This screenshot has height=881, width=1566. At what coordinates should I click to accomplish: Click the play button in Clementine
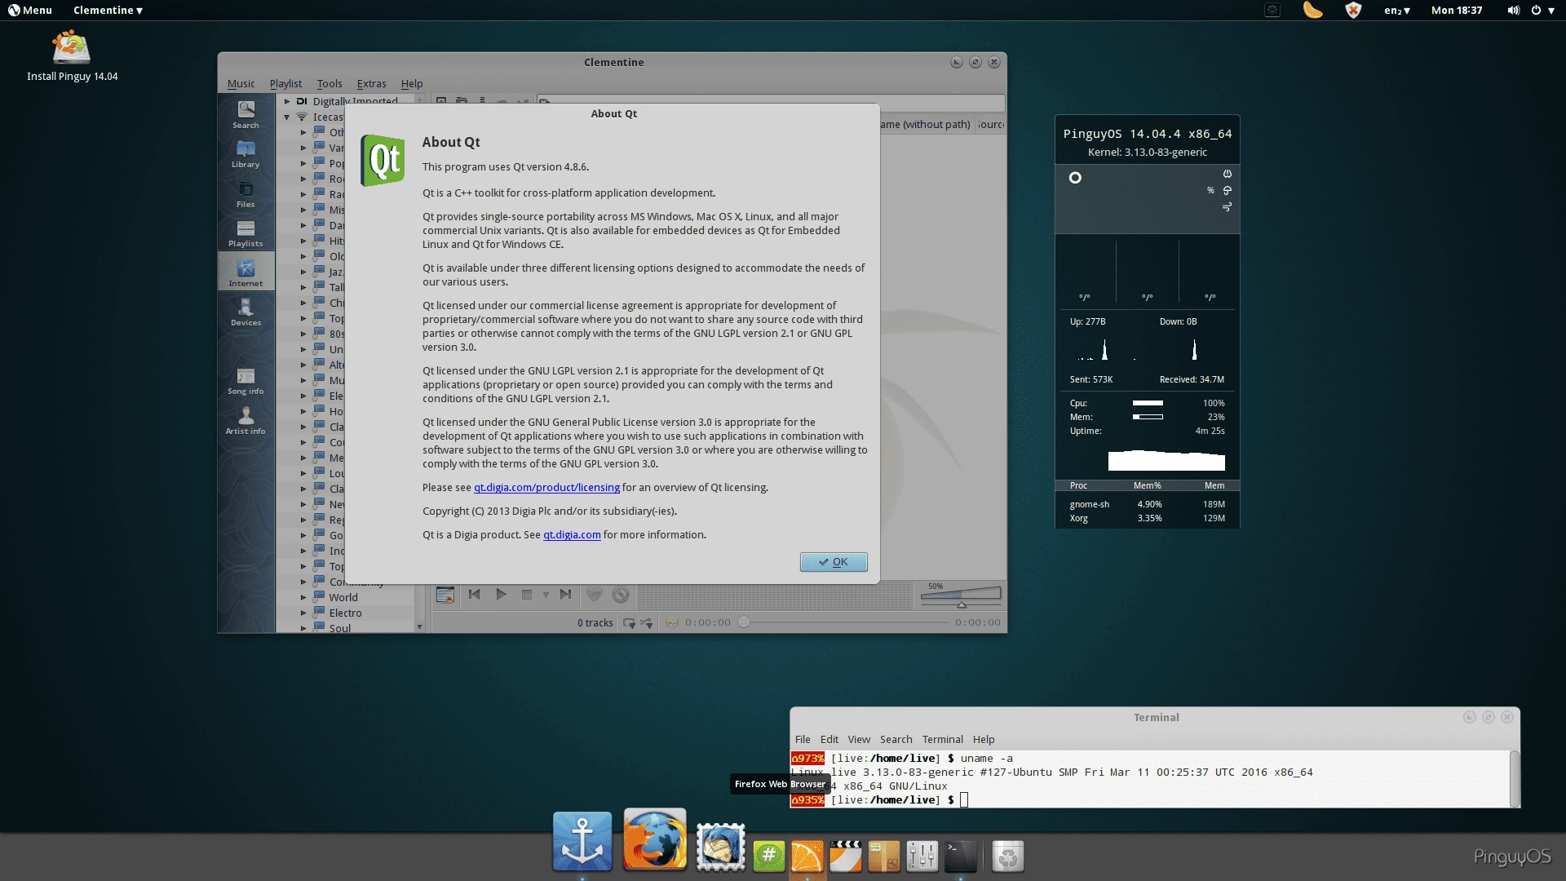[x=501, y=595]
